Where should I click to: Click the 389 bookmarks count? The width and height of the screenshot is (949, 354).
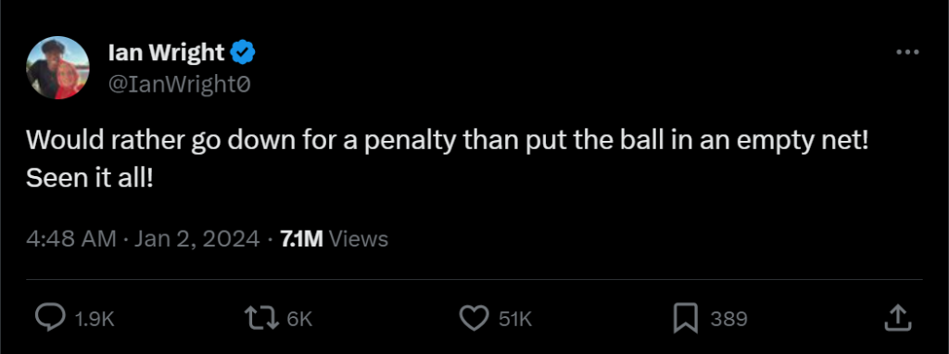tap(728, 319)
